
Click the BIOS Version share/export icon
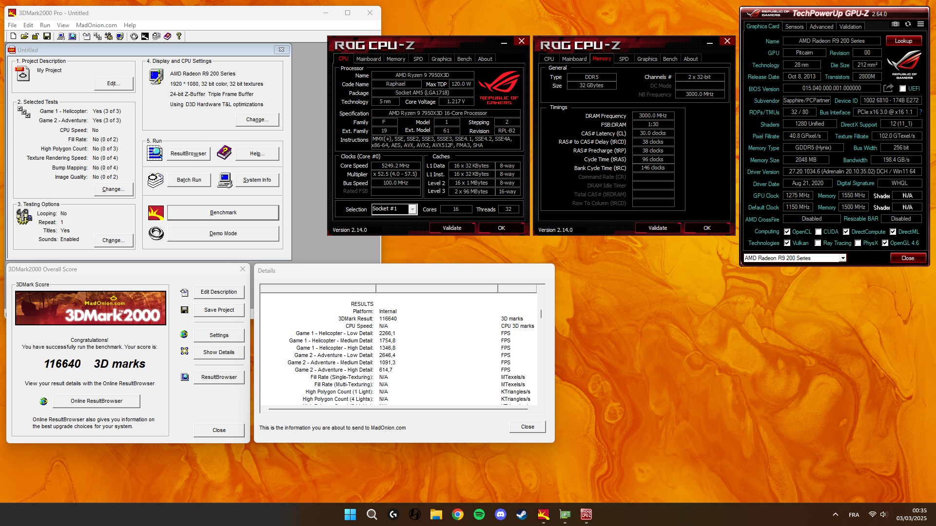[x=888, y=88]
